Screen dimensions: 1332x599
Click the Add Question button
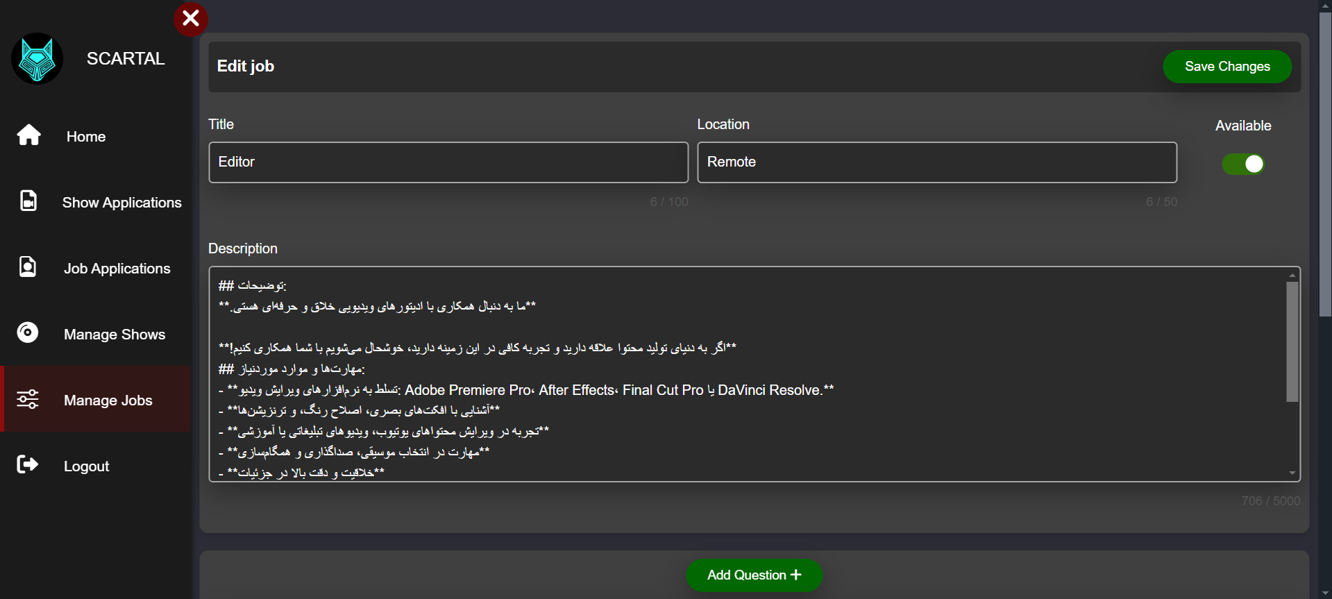(754, 575)
